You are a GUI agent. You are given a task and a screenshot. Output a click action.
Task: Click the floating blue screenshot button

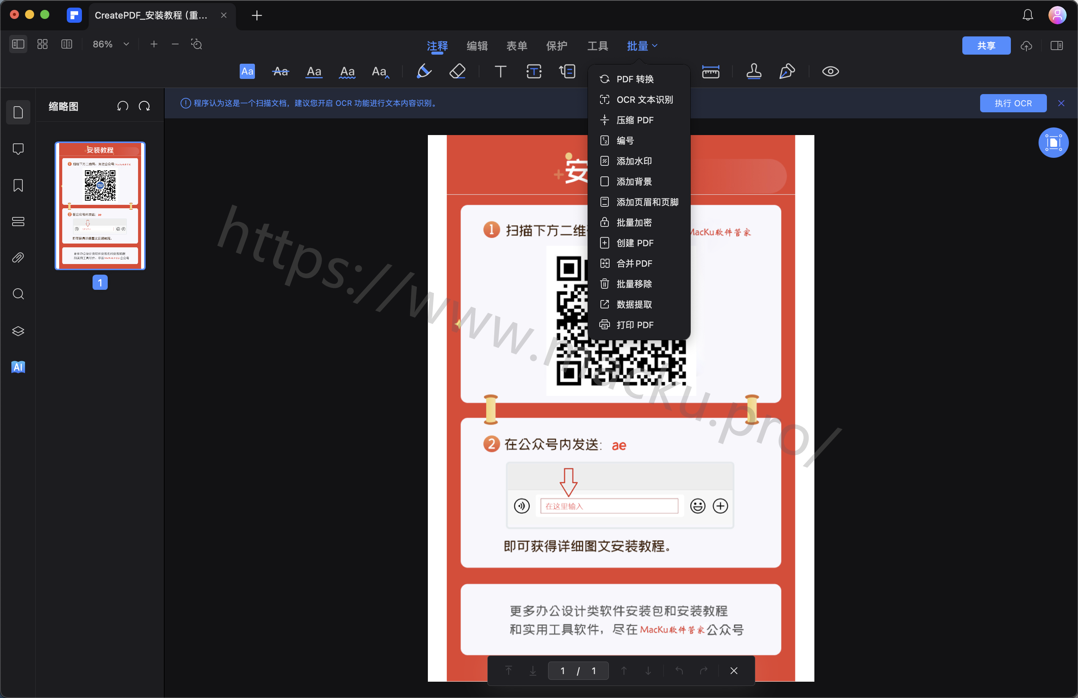click(1053, 143)
